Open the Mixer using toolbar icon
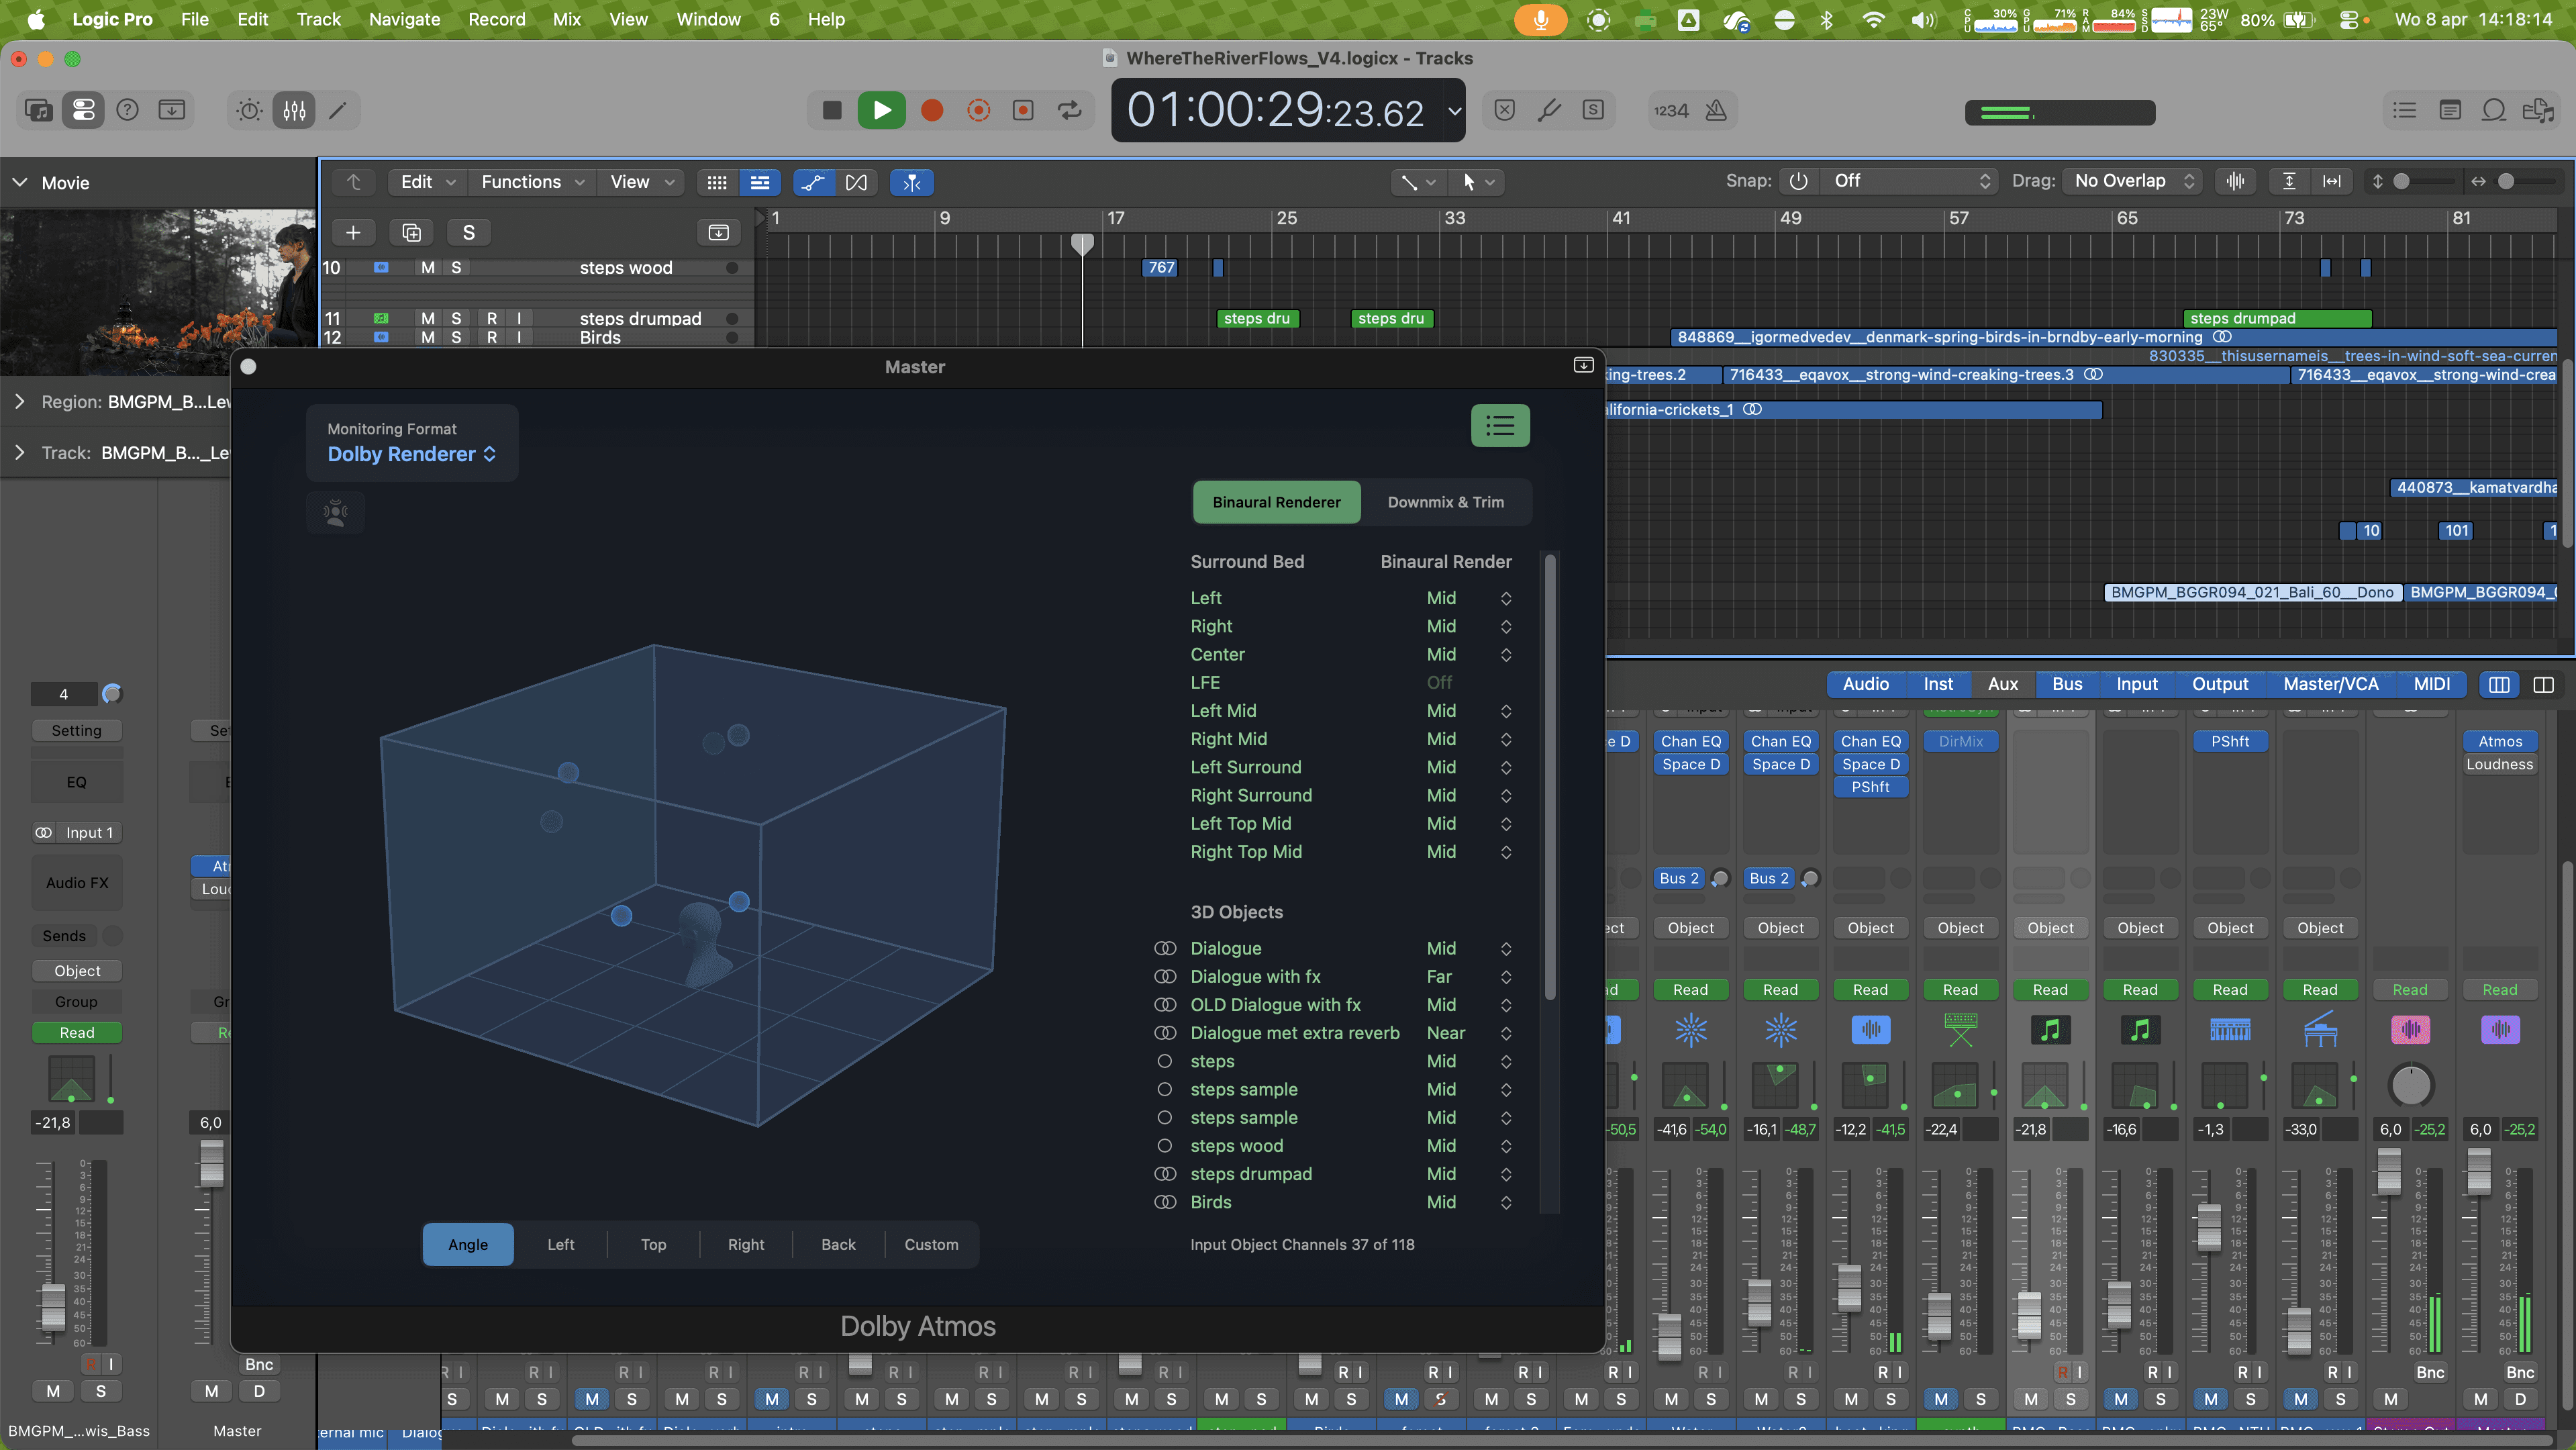Image resolution: width=2576 pixels, height=1450 pixels. (294, 110)
